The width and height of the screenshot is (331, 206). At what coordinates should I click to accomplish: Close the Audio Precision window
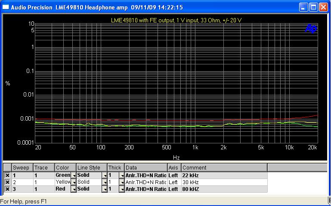click(323, 7)
